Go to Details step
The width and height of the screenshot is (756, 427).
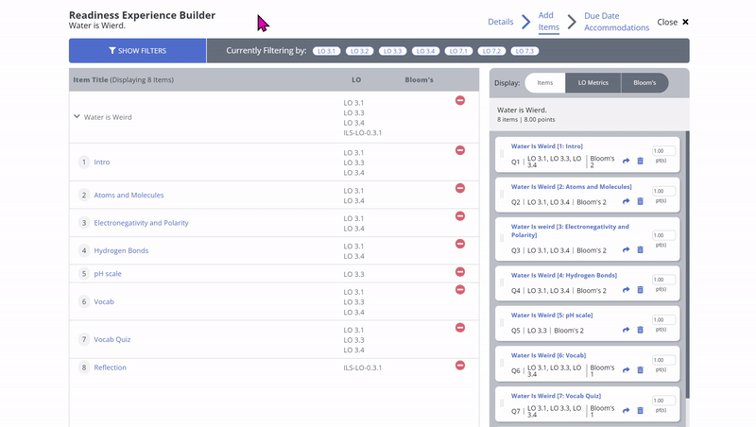pos(501,22)
